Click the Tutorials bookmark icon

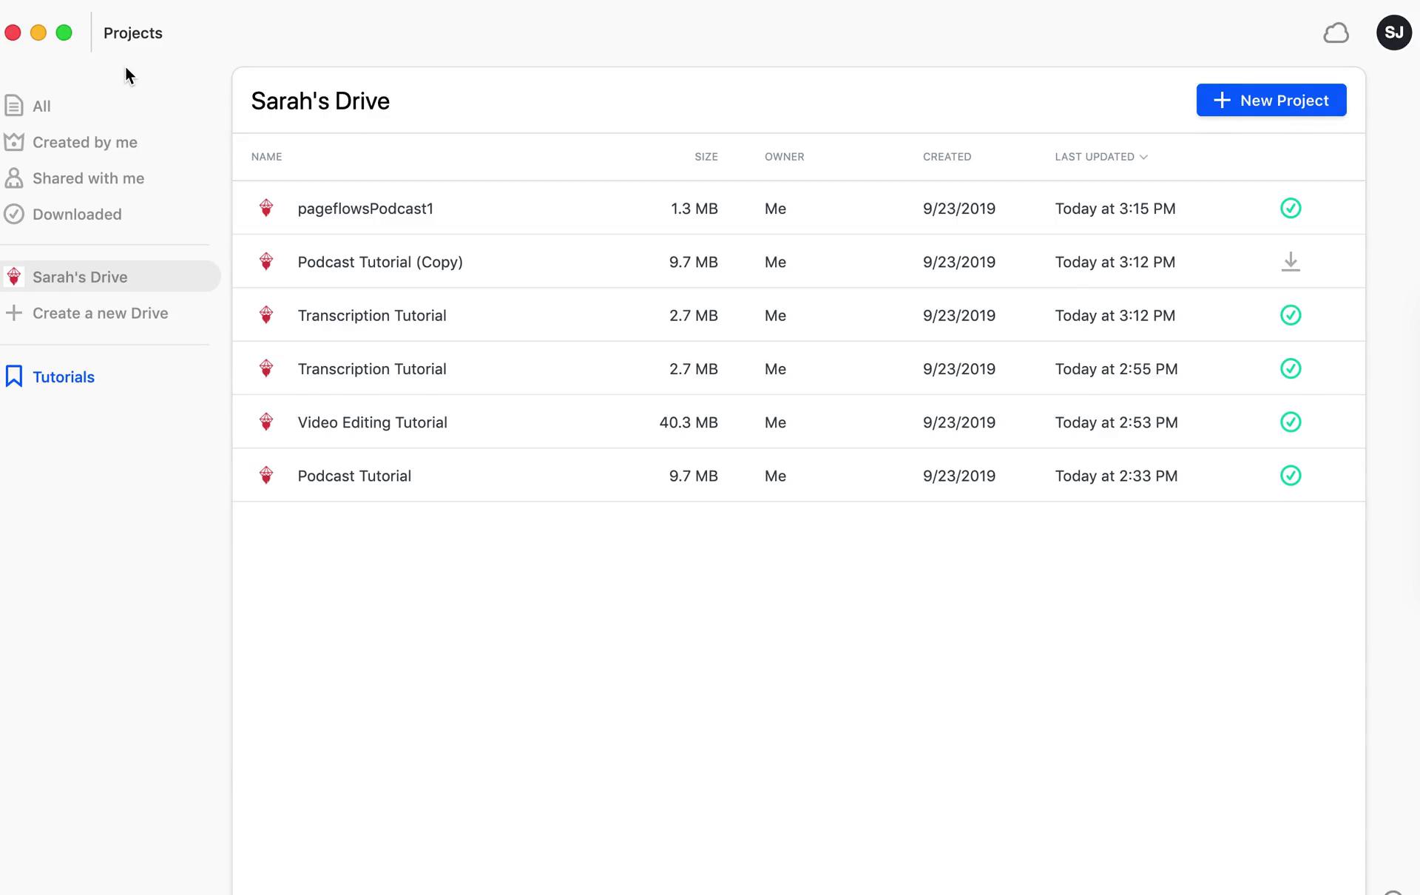point(13,376)
